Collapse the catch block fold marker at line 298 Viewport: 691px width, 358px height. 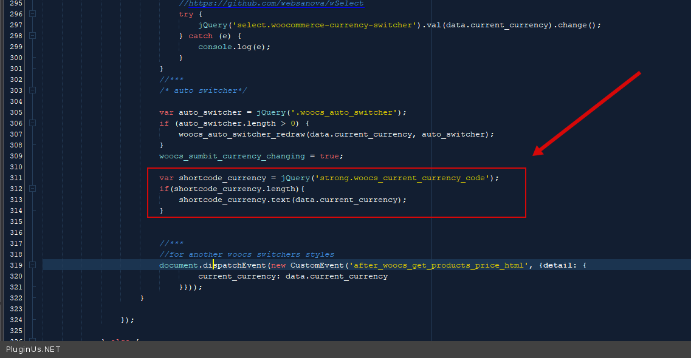click(33, 36)
